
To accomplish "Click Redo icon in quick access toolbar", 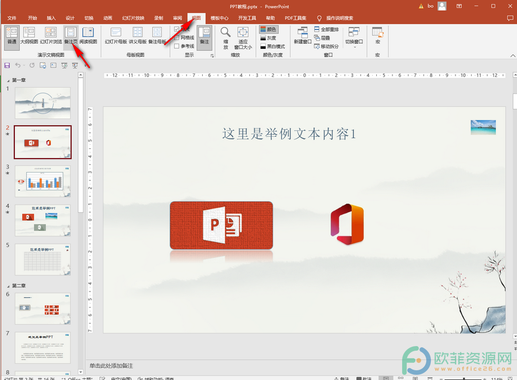I will [32, 66].
